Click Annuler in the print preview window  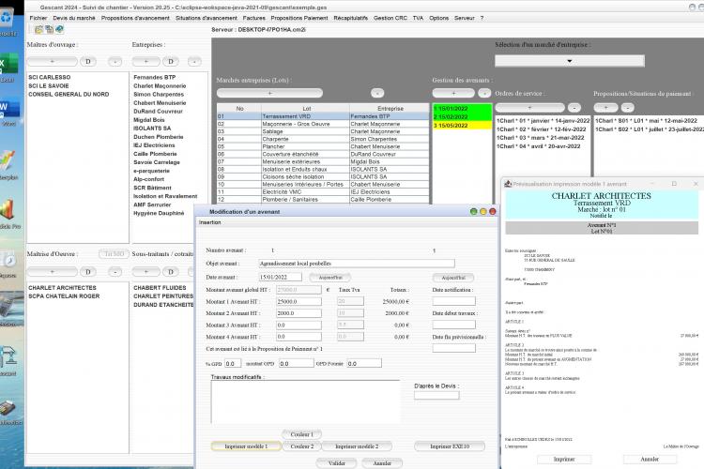(650, 459)
